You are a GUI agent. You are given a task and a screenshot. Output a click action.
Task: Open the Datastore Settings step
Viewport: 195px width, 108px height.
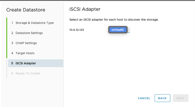pos(29,33)
